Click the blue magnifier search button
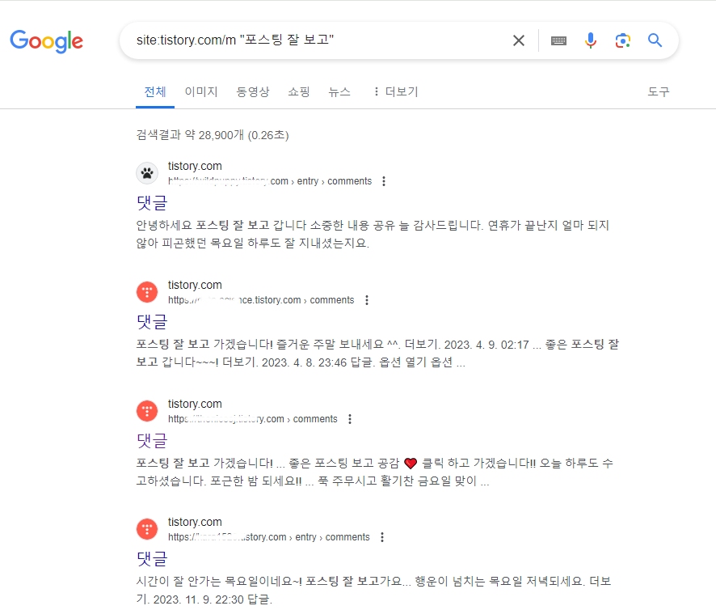 [655, 40]
